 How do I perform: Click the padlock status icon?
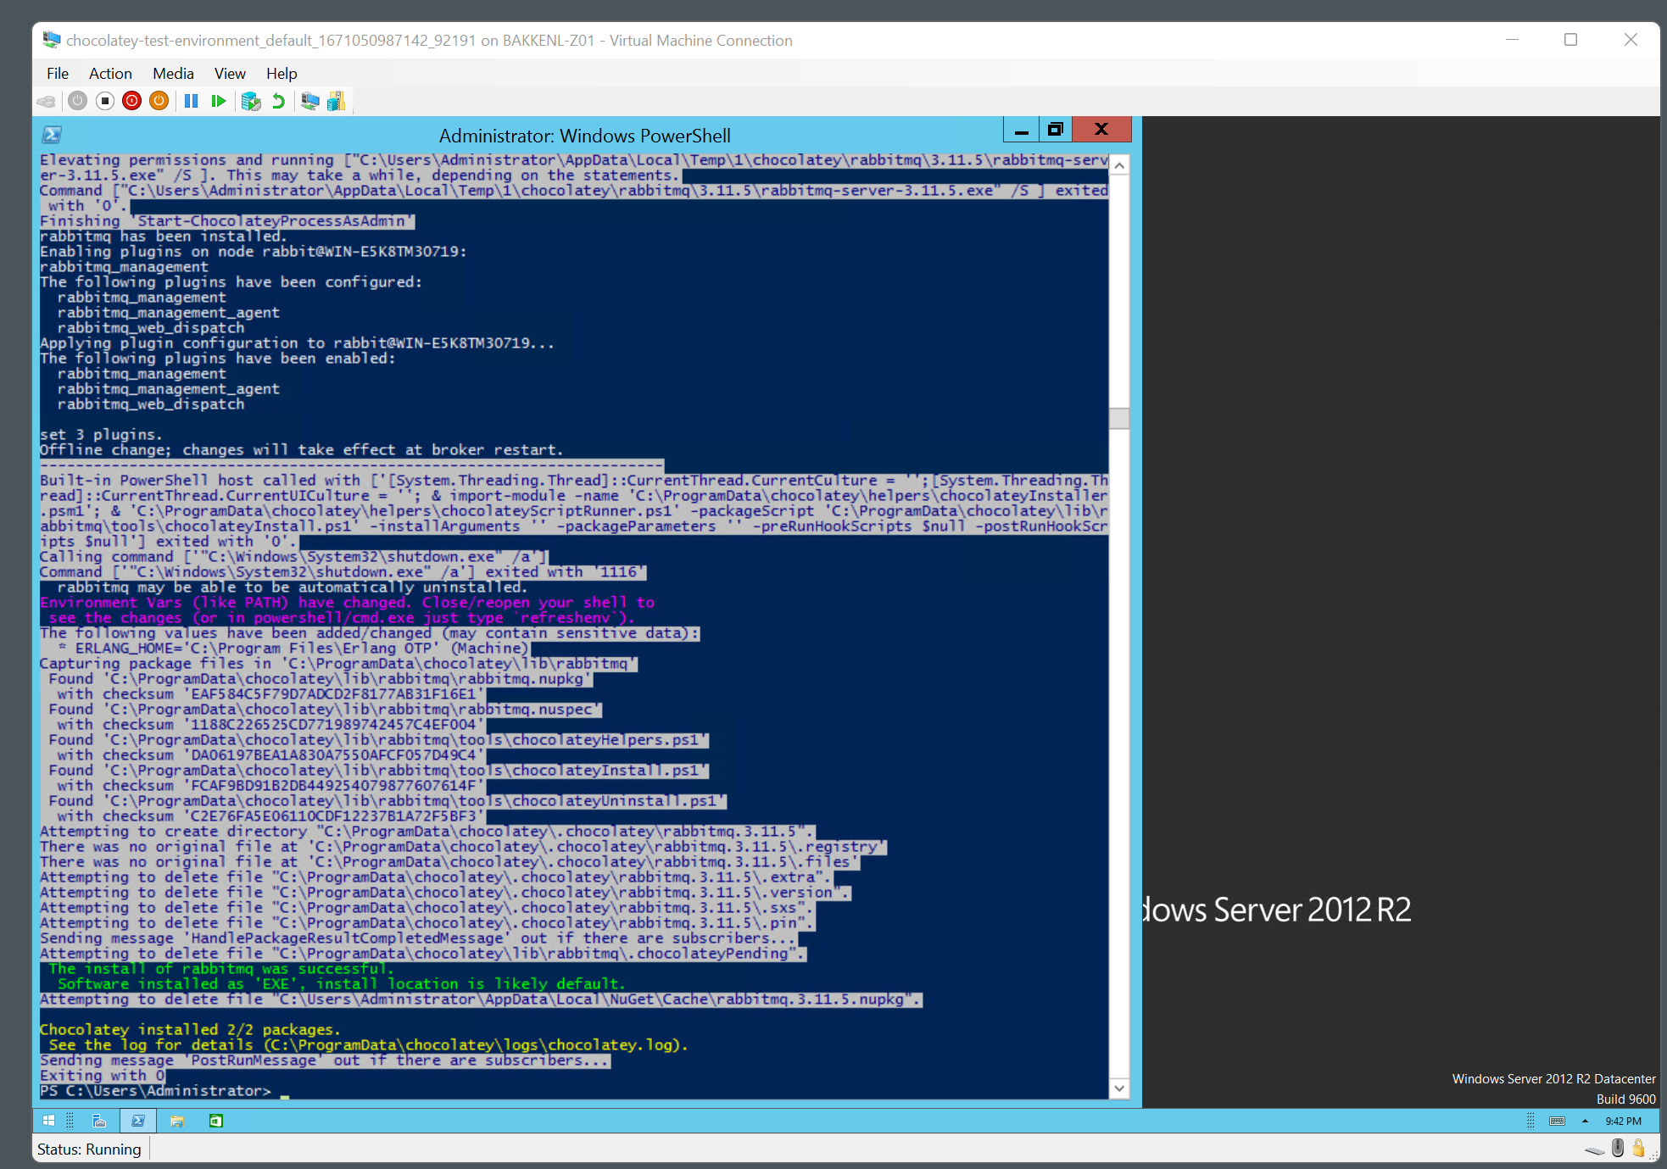click(x=1638, y=1148)
